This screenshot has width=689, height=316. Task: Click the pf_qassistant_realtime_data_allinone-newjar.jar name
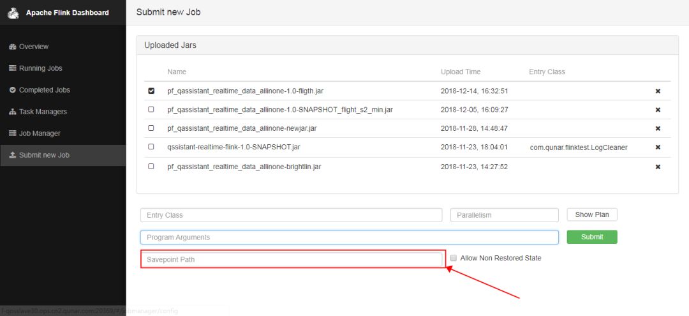(x=242, y=128)
